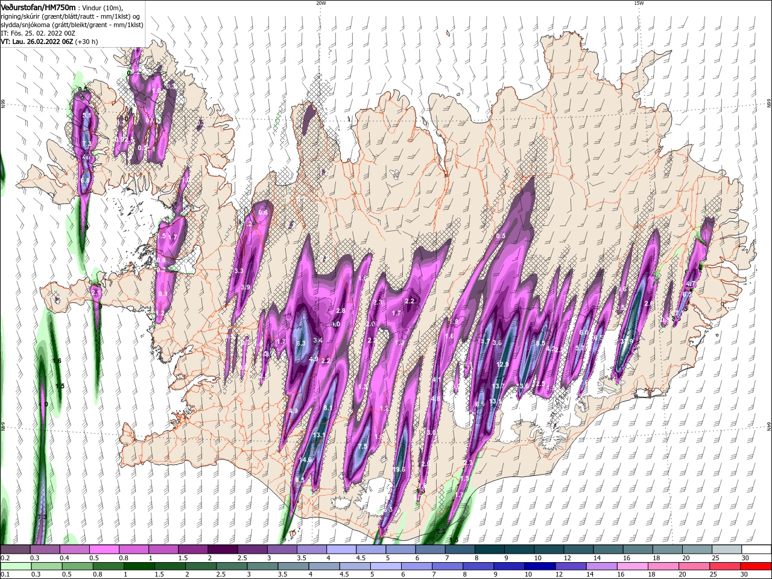Click the 0.8 label in top legend scale
Image resolution: width=772 pixels, height=579 pixels.
click(124, 558)
